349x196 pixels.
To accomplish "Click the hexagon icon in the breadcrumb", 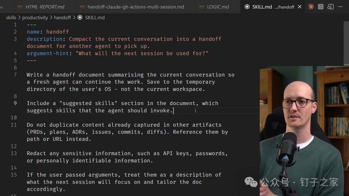I will pos(80,17).
